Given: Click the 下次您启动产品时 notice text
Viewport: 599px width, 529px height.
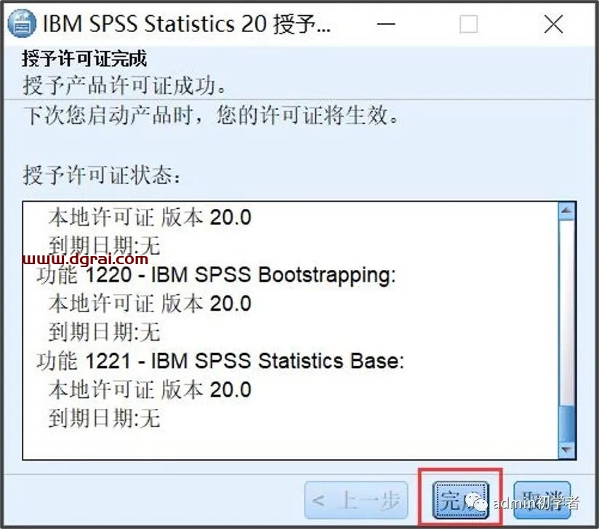Looking at the screenshot, I should 212,115.
